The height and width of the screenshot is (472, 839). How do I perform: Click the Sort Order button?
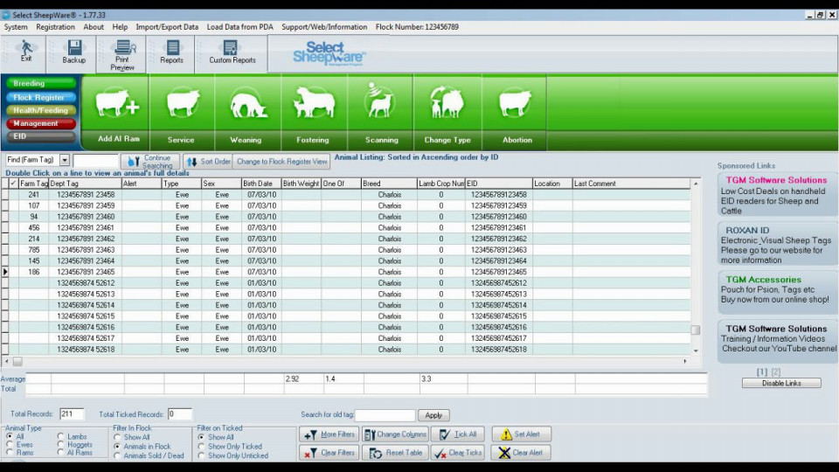(208, 162)
